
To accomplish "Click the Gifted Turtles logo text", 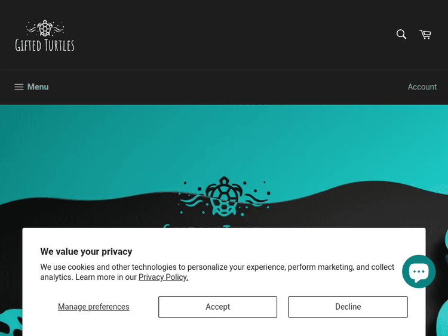I will point(45,45).
